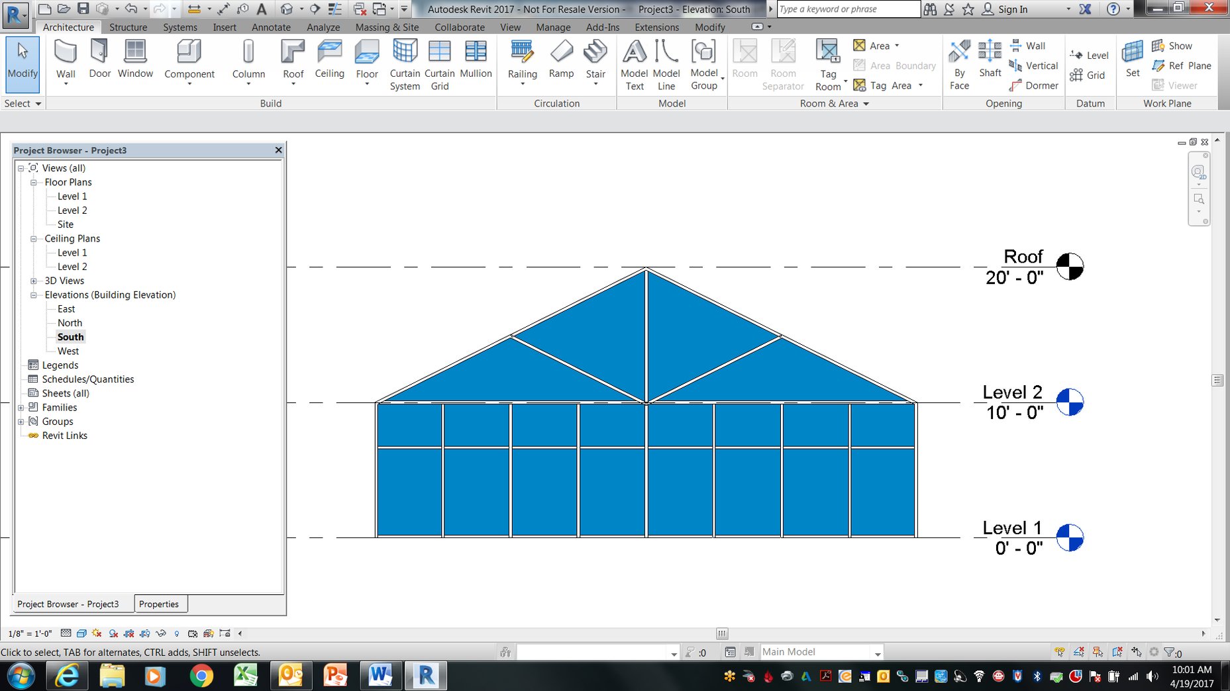The image size is (1230, 691).
Task: Toggle the Sun Path on view control bar
Action: click(x=96, y=633)
